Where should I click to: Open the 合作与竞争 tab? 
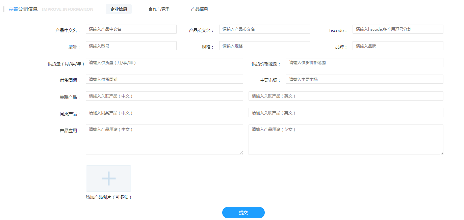click(159, 9)
